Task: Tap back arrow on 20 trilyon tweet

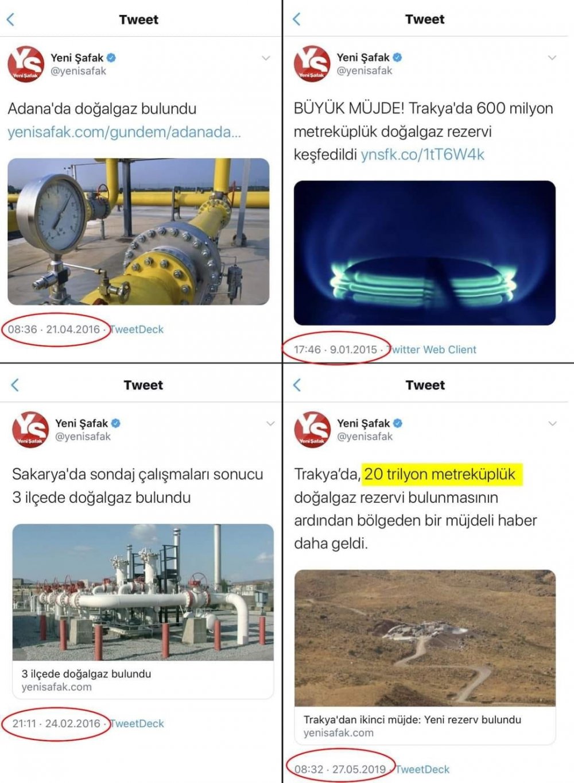Action: 297,385
